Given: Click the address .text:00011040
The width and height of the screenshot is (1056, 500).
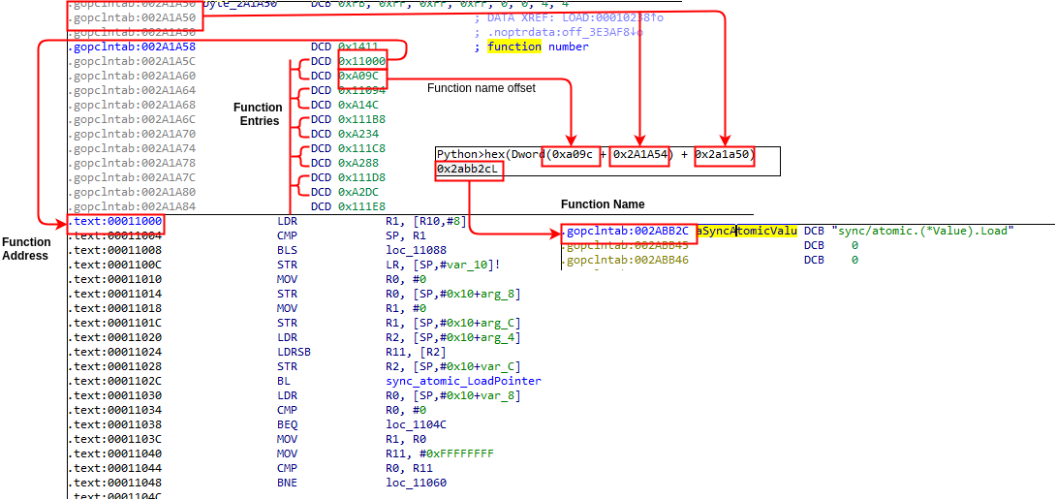Looking at the screenshot, I should (115, 453).
